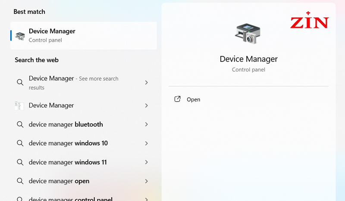
Task: Expand chevron for Device Manager thumbnail result
Action: 146,105
